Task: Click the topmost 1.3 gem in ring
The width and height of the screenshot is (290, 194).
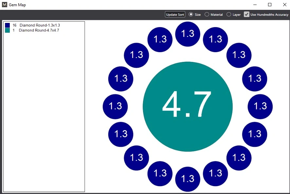Action: (x=188, y=34)
